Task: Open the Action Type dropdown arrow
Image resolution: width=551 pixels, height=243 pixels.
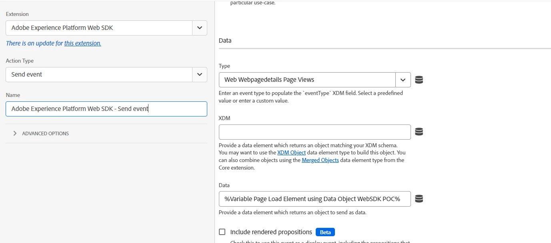Action: pos(200,74)
